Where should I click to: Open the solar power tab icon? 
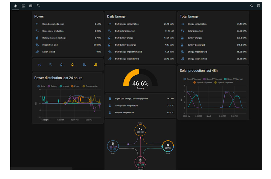[38, 6]
